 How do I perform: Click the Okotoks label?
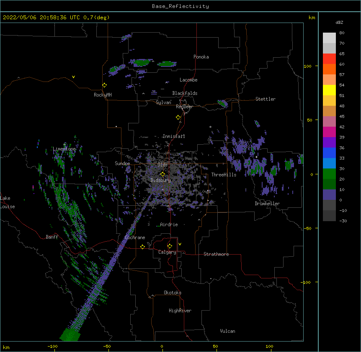(173, 293)
